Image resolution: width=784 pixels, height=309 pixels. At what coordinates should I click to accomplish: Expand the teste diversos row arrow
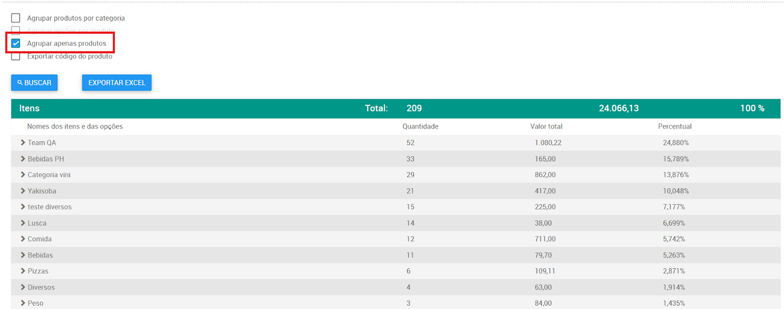[x=23, y=207]
